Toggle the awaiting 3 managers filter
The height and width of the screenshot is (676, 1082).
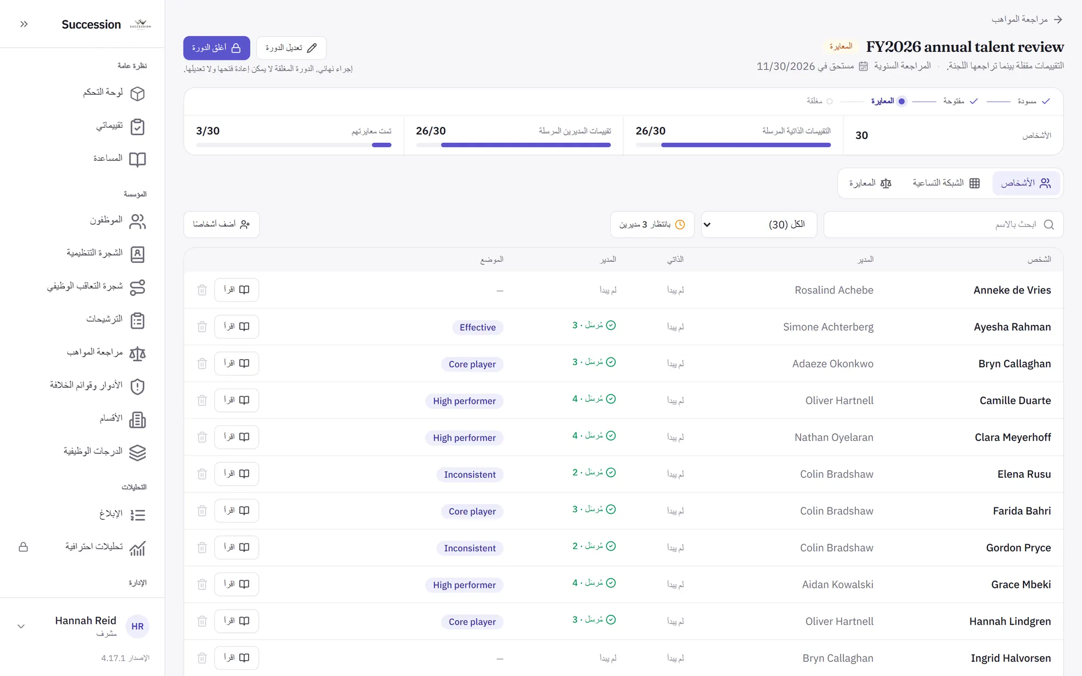[x=652, y=224]
